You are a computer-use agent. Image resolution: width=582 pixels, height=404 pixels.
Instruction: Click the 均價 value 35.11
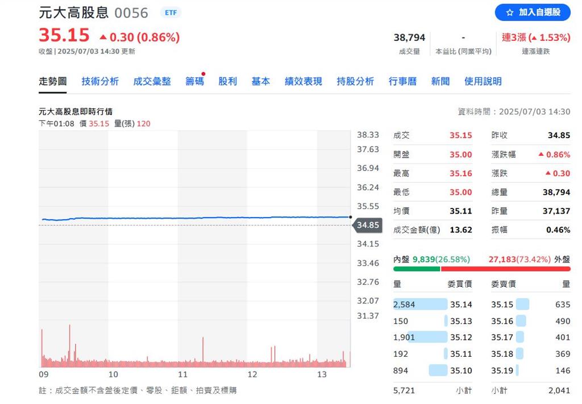pyautogui.click(x=460, y=211)
